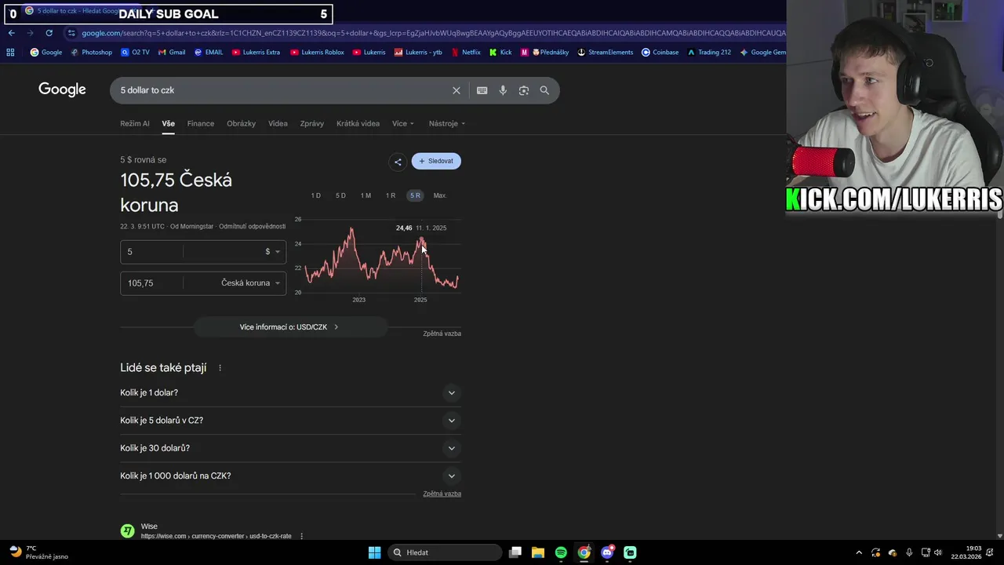The image size is (1004, 565).
Task: Open Spotify from the taskbar
Action: [x=561, y=552]
